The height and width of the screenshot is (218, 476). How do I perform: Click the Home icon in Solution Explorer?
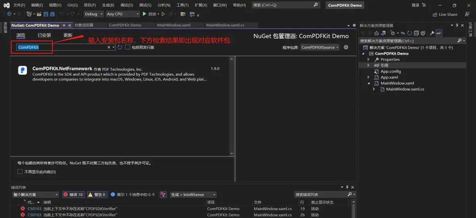pos(376,33)
